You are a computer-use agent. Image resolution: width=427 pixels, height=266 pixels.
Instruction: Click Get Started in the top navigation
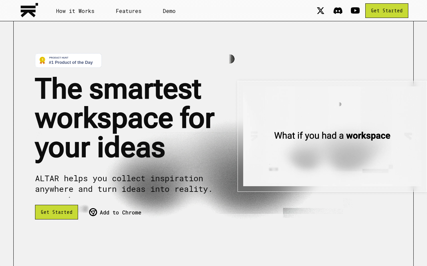pyautogui.click(x=387, y=10)
